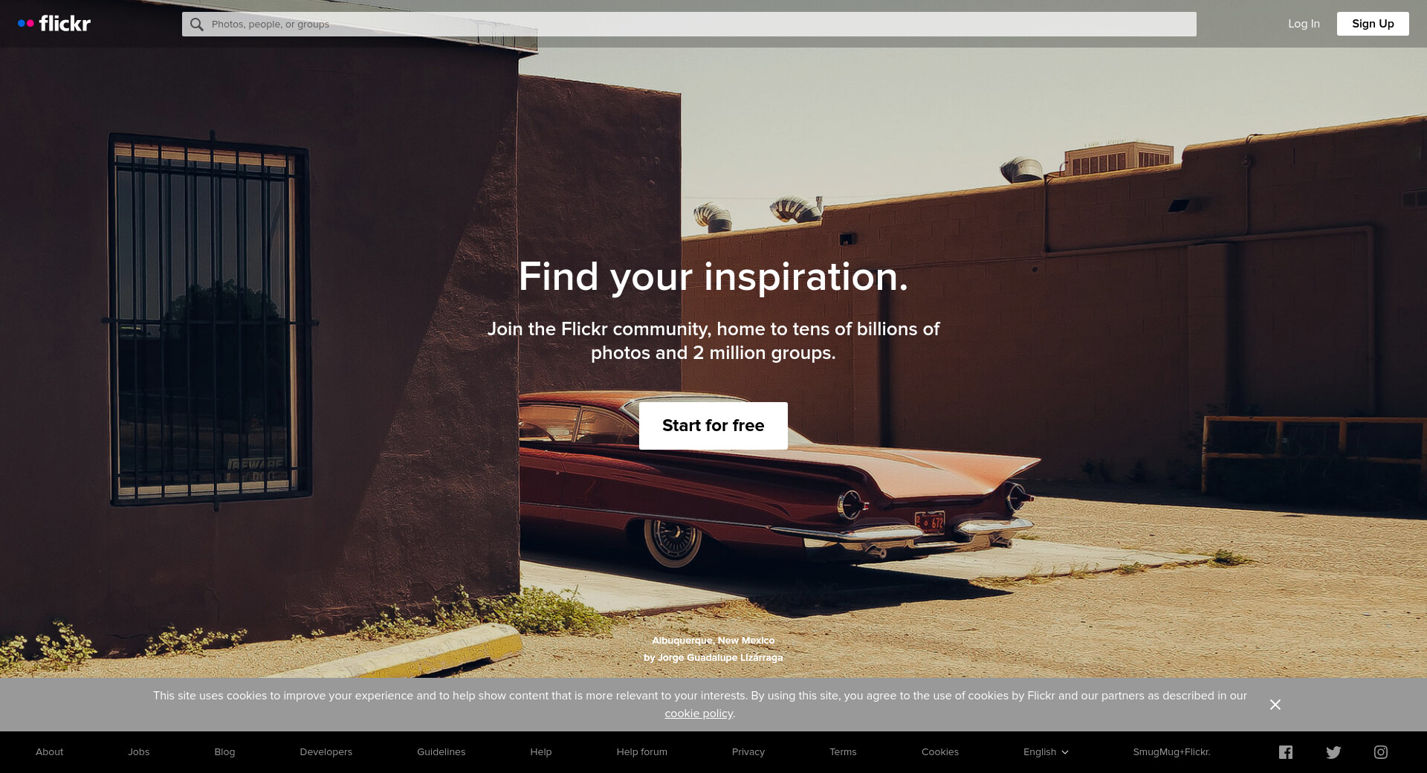Click the Start for free button
The image size is (1427, 773).
pos(713,426)
